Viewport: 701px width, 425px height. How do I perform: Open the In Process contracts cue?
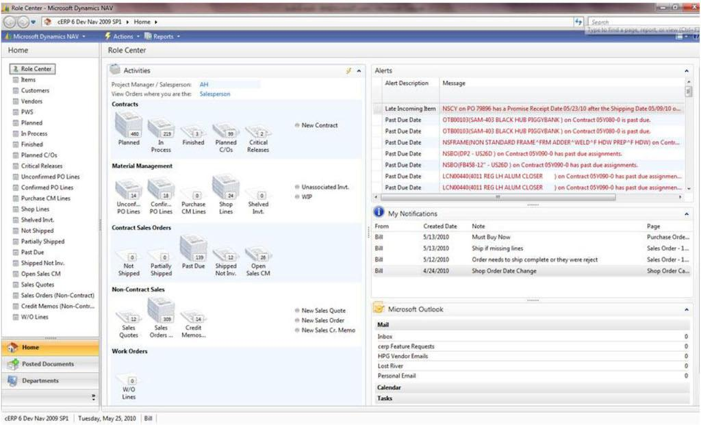tap(161, 135)
